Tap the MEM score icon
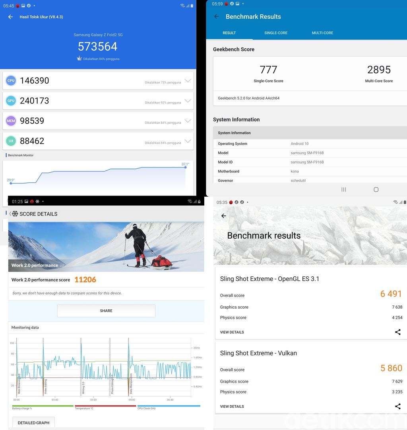This screenshot has width=407, height=430. click(x=11, y=121)
